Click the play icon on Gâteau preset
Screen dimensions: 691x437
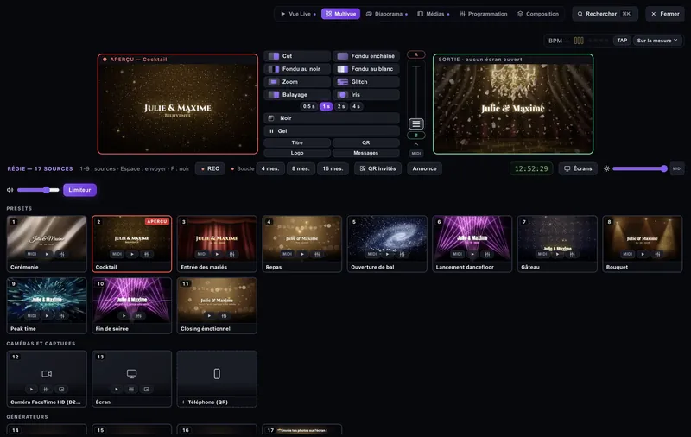pos(557,254)
